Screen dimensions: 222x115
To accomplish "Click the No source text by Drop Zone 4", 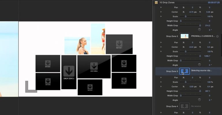I will point(196,106).
